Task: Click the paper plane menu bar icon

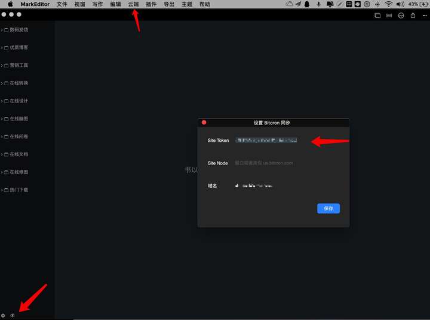Action: tap(299, 4)
